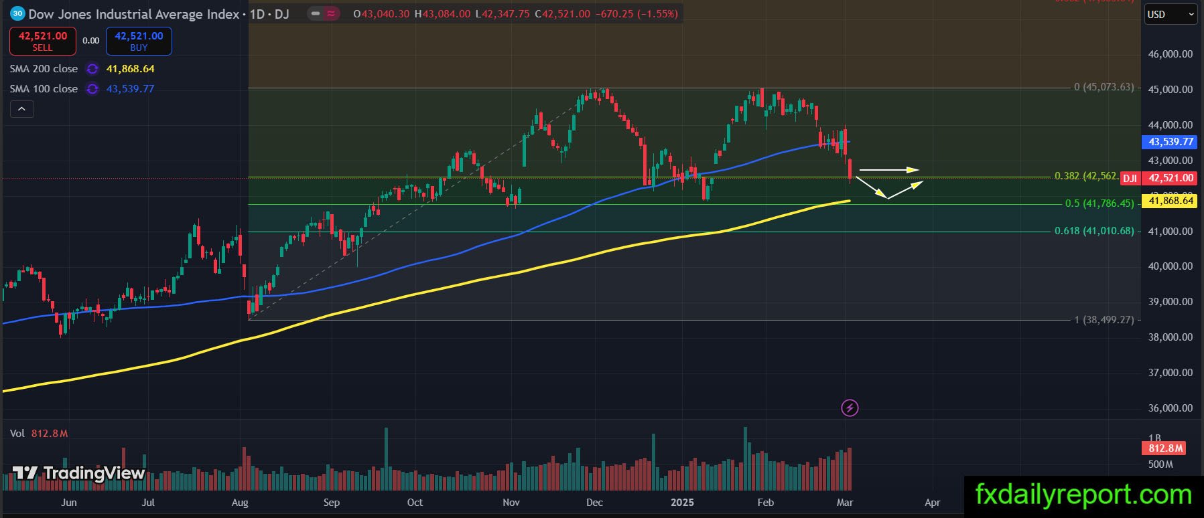Click the Jun label on the time axis

69,503
